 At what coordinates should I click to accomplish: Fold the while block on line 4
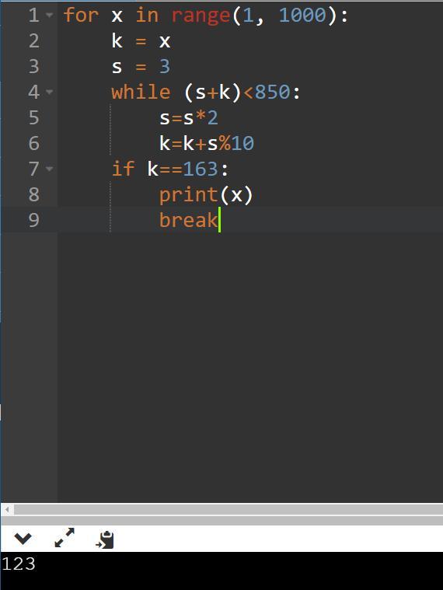[49, 92]
